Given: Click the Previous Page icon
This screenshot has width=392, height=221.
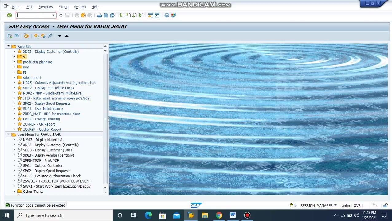Looking at the screenshot, I should tap(128, 15).
